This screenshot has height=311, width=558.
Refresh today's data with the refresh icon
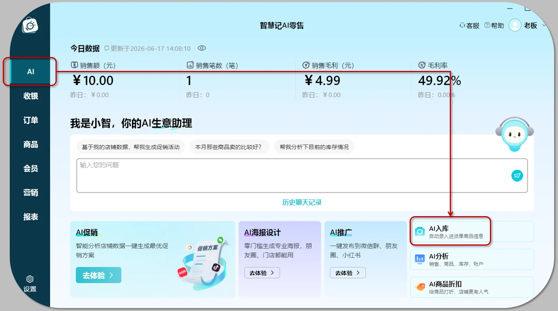pyautogui.click(x=107, y=48)
